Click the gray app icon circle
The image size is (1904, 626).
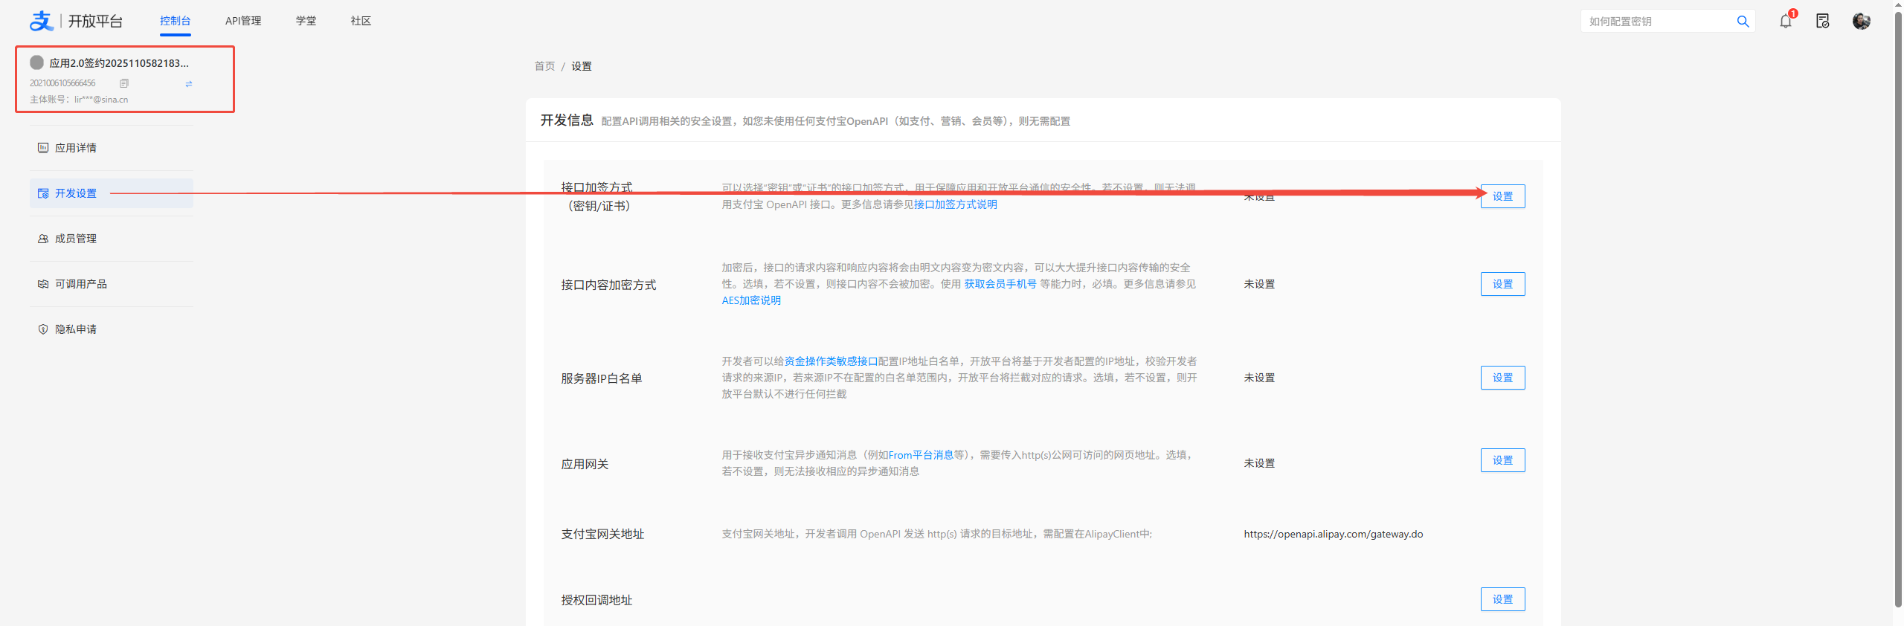point(36,62)
